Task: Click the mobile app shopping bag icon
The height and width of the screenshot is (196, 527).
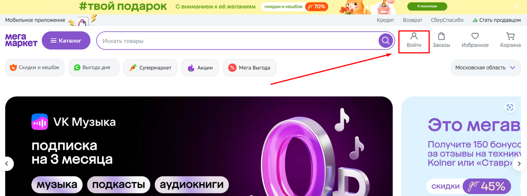Action: (x=82, y=21)
